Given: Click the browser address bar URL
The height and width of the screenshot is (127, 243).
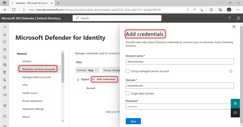Looking at the screenshot, I should [95, 10].
